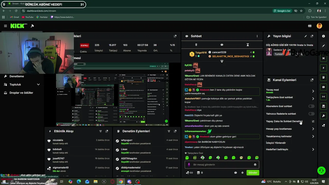The image size is (329, 185).
Task: Pop out the Denetim Eylemleri panel
Action: pos(175,131)
